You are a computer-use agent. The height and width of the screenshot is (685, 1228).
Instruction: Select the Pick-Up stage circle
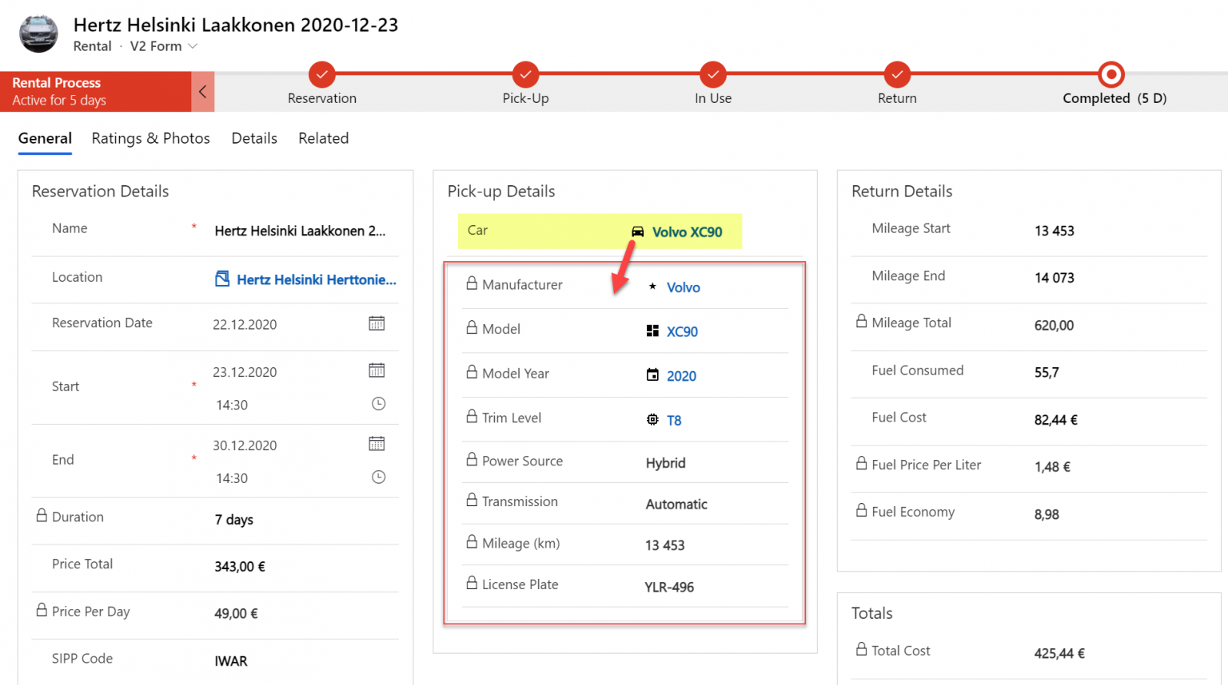pyautogui.click(x=525, y=74)
